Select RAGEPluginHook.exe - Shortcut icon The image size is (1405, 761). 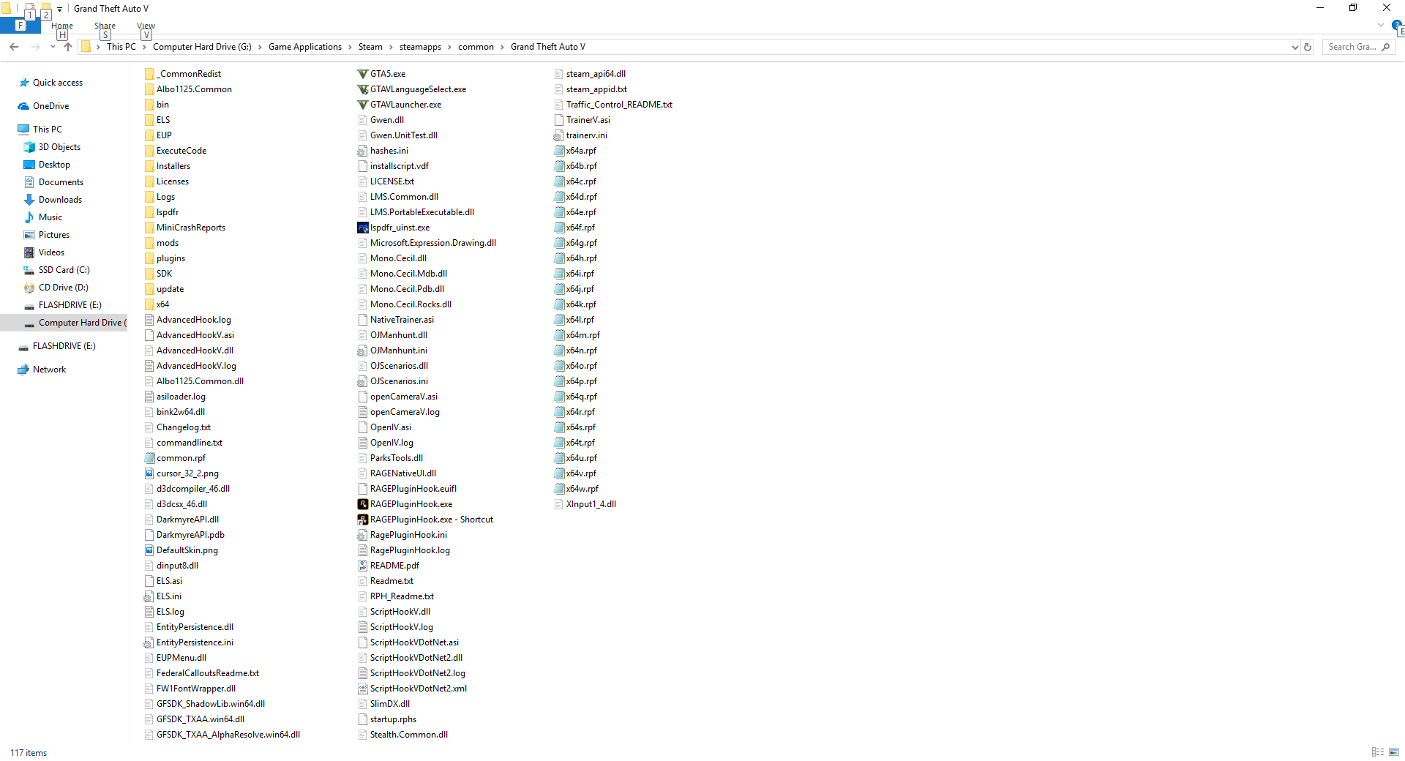coord(362,520)
